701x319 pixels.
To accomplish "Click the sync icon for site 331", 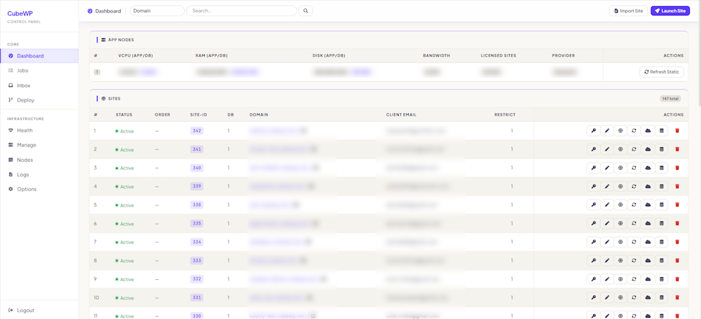I will (634, 297).
